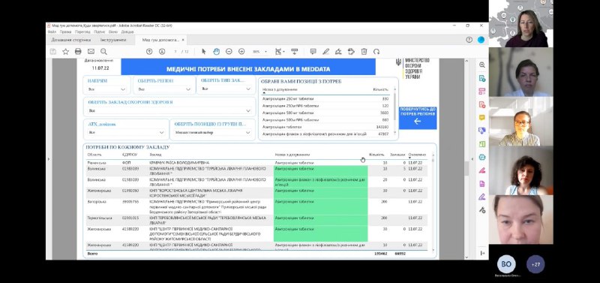Click the stamp tool icon
This screenshot has height=283, width=600.
click(x=351, y=51)
